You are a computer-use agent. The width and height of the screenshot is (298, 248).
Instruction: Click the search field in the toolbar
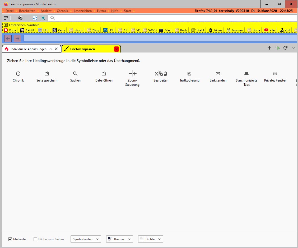tap(173, 18)
